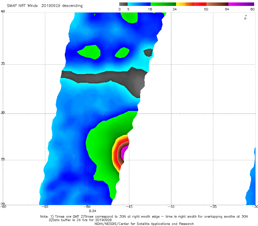This screenshot has height=226, width=258.
Task: Click the brown 50-64 colorbar segment
Action: pyautogui.click(x=217, y=4)
